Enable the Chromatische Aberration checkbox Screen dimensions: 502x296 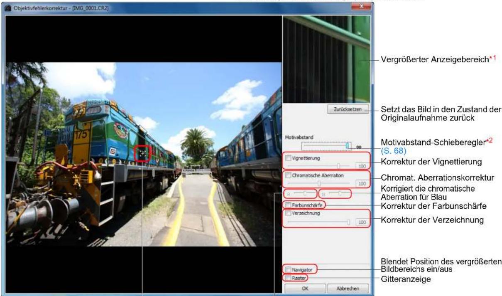click(289, 175)
